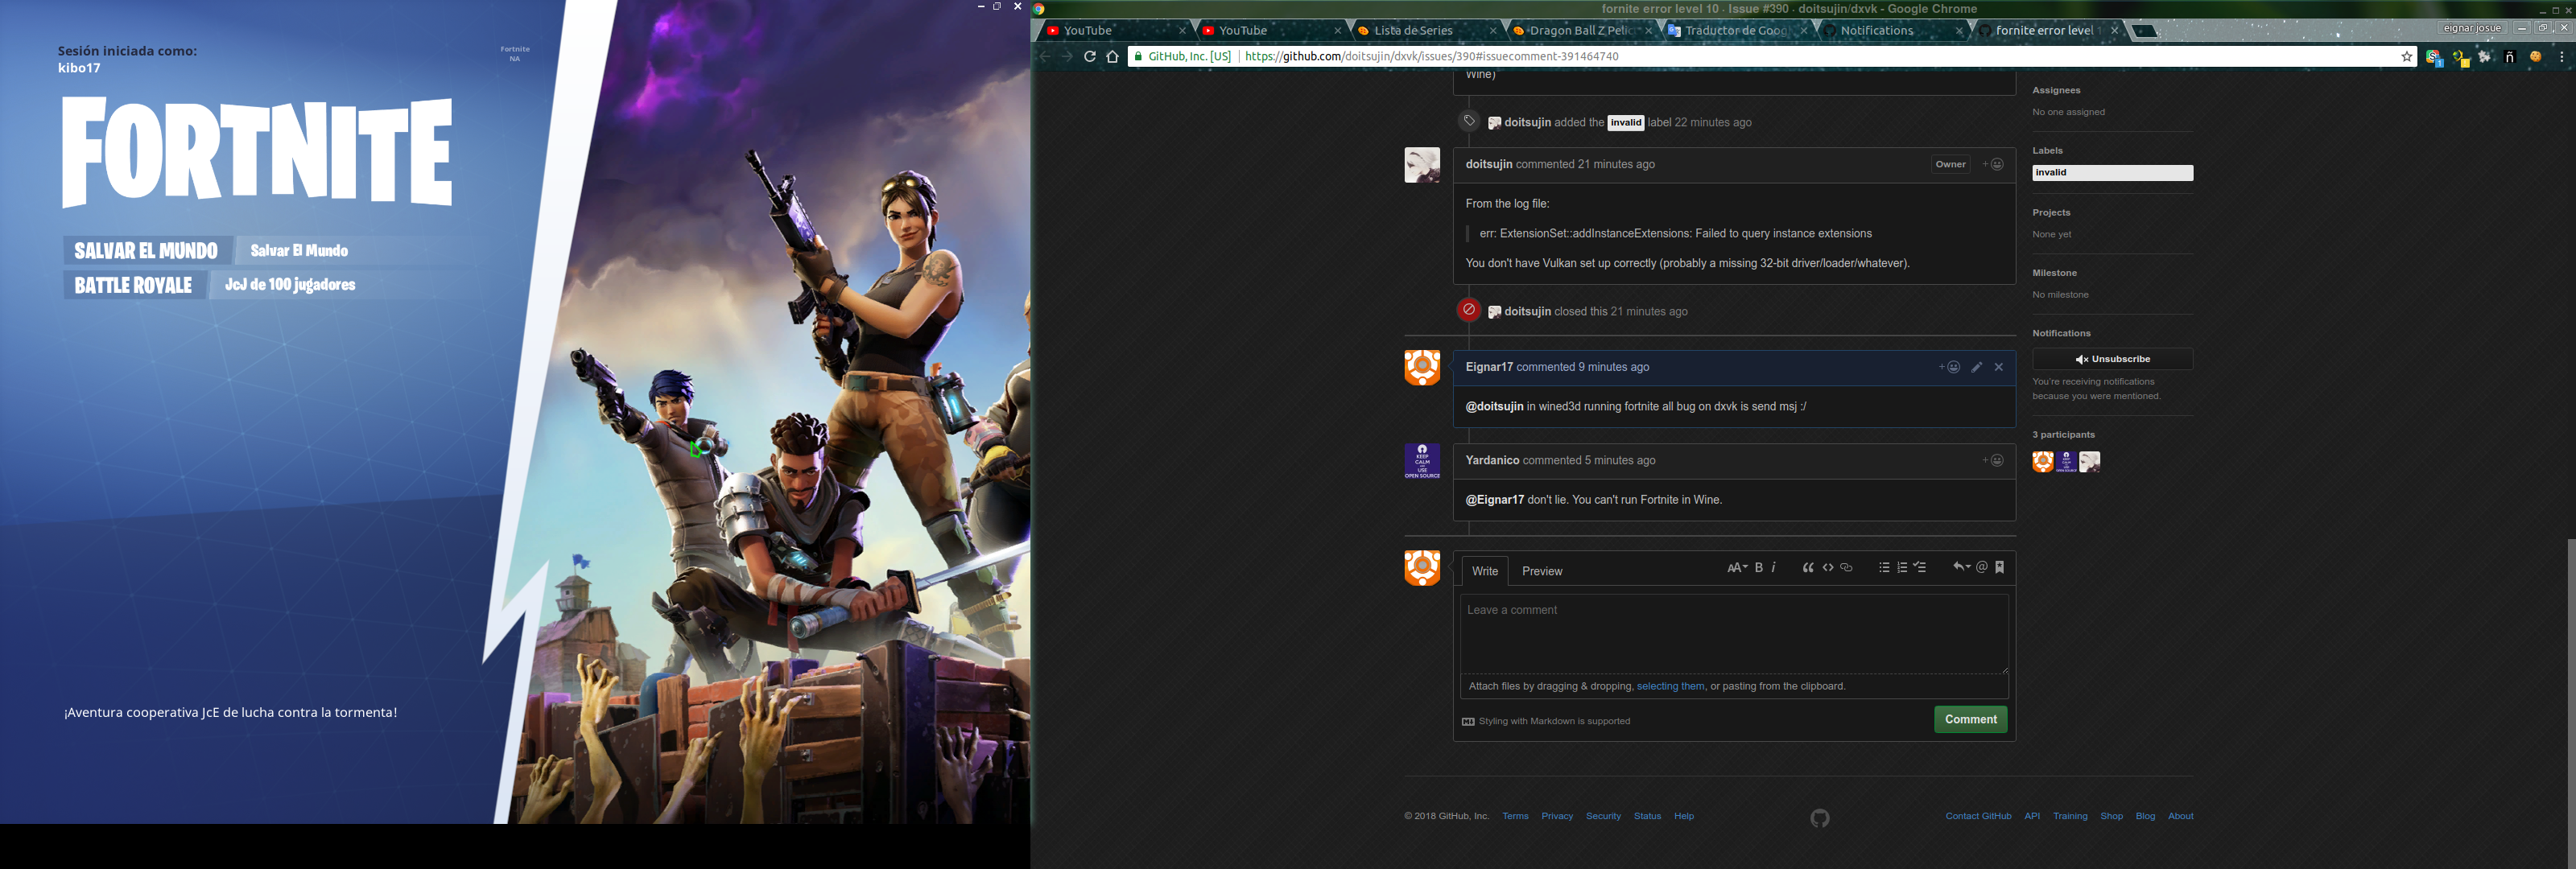Click the GitHub page vertical scrollbar thumb
Viewport: 2576px width, 869px height.
[x=2570, y=704]
